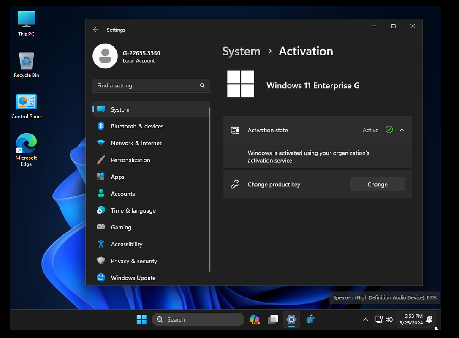Open Time & language settings
The height and width of the screenshot is (338, 459).
pyautogui.click(x=133, y=210)
